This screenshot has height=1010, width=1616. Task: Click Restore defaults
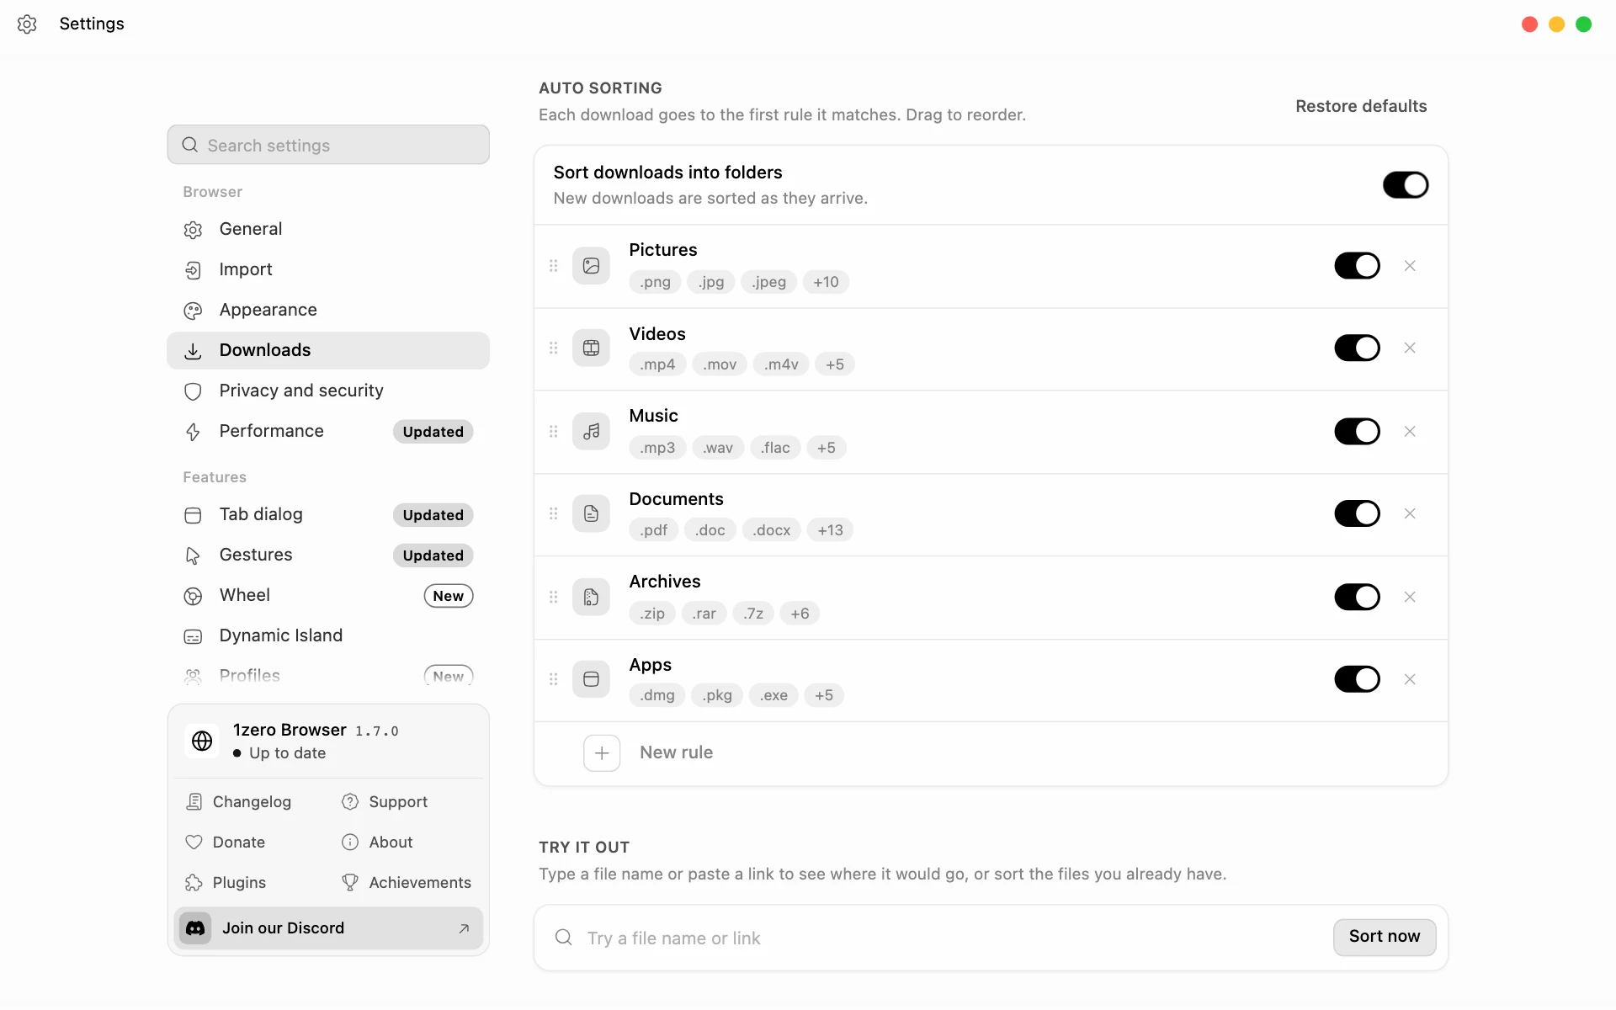[x=1361, y=106]
